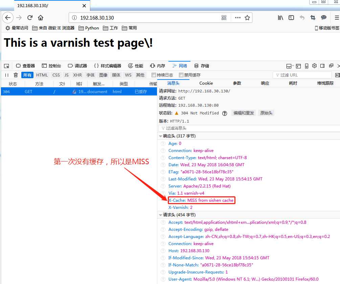340x284 pixels.
Task: Dock devtools to side icon
Action: click(322, 66)
